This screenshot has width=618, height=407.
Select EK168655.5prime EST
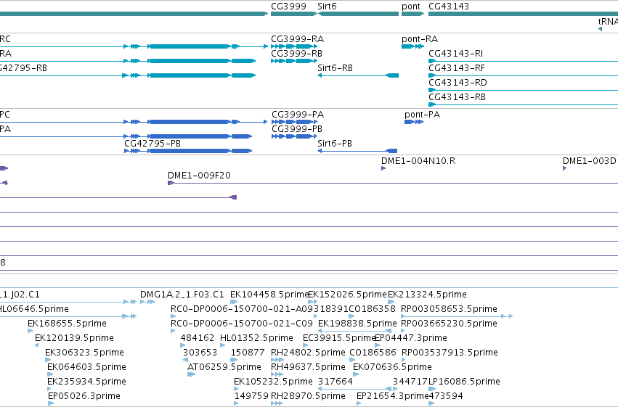coord(67,324)
